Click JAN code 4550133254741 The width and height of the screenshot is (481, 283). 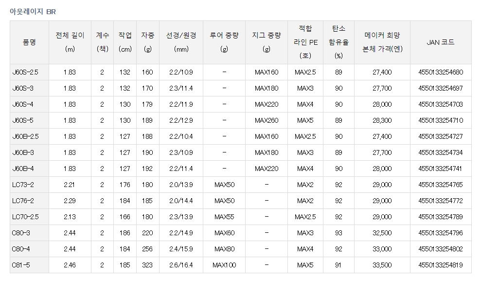pos(440,169)
